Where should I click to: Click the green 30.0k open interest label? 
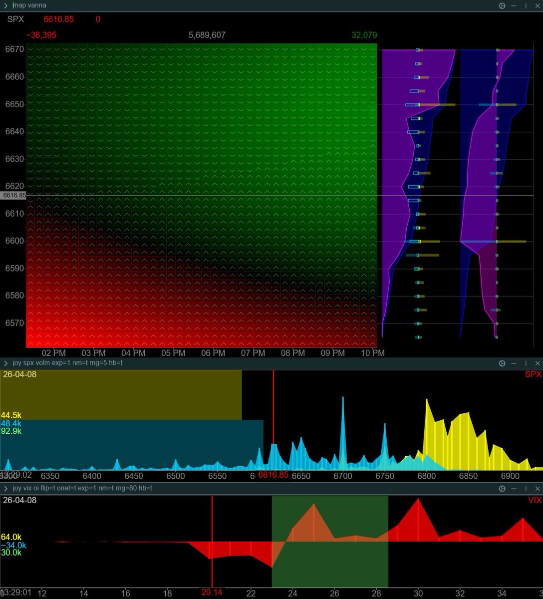(11, 553)
